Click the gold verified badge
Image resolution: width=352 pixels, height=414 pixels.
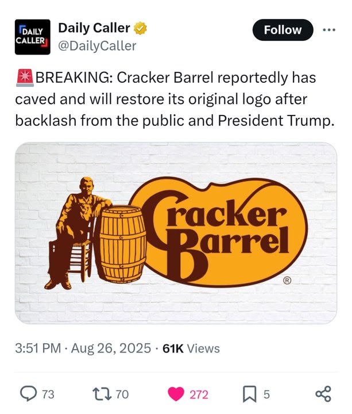pos(140,28)
